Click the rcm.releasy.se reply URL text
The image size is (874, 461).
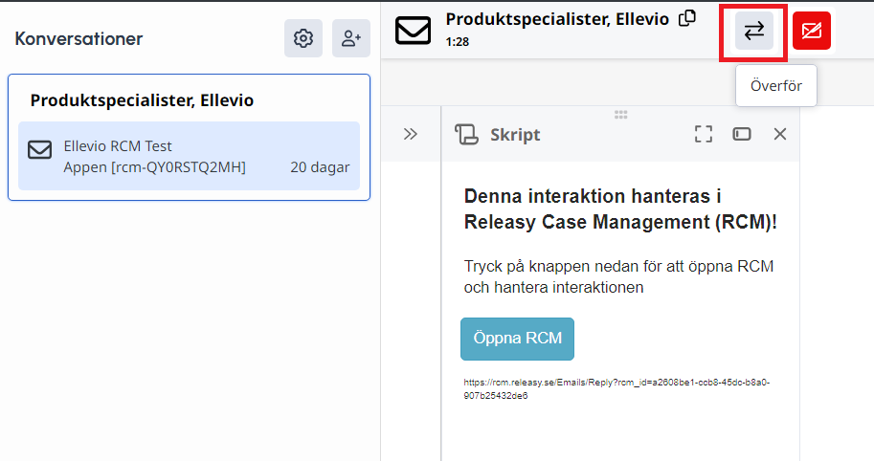pos(616,388)
